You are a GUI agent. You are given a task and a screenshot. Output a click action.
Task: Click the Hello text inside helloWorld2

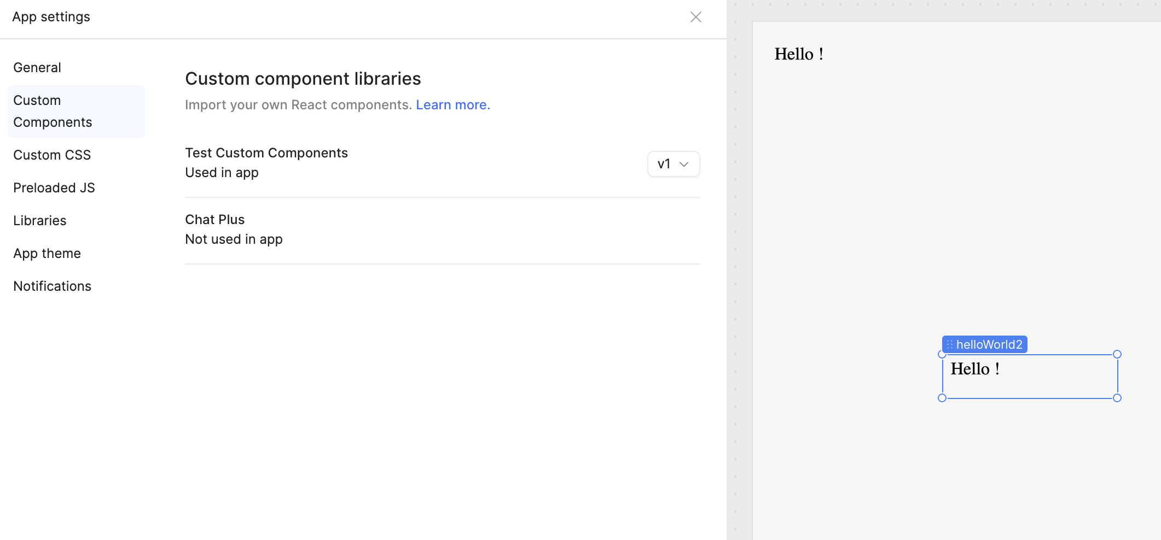(975, 369)
